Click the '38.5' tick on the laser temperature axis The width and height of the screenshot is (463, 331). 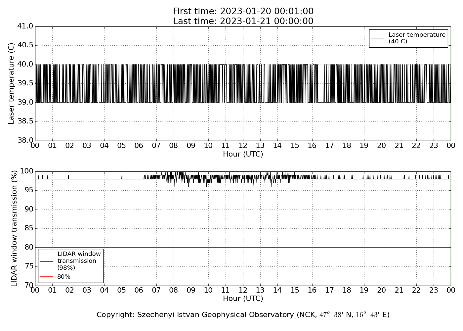pos(25,121)
